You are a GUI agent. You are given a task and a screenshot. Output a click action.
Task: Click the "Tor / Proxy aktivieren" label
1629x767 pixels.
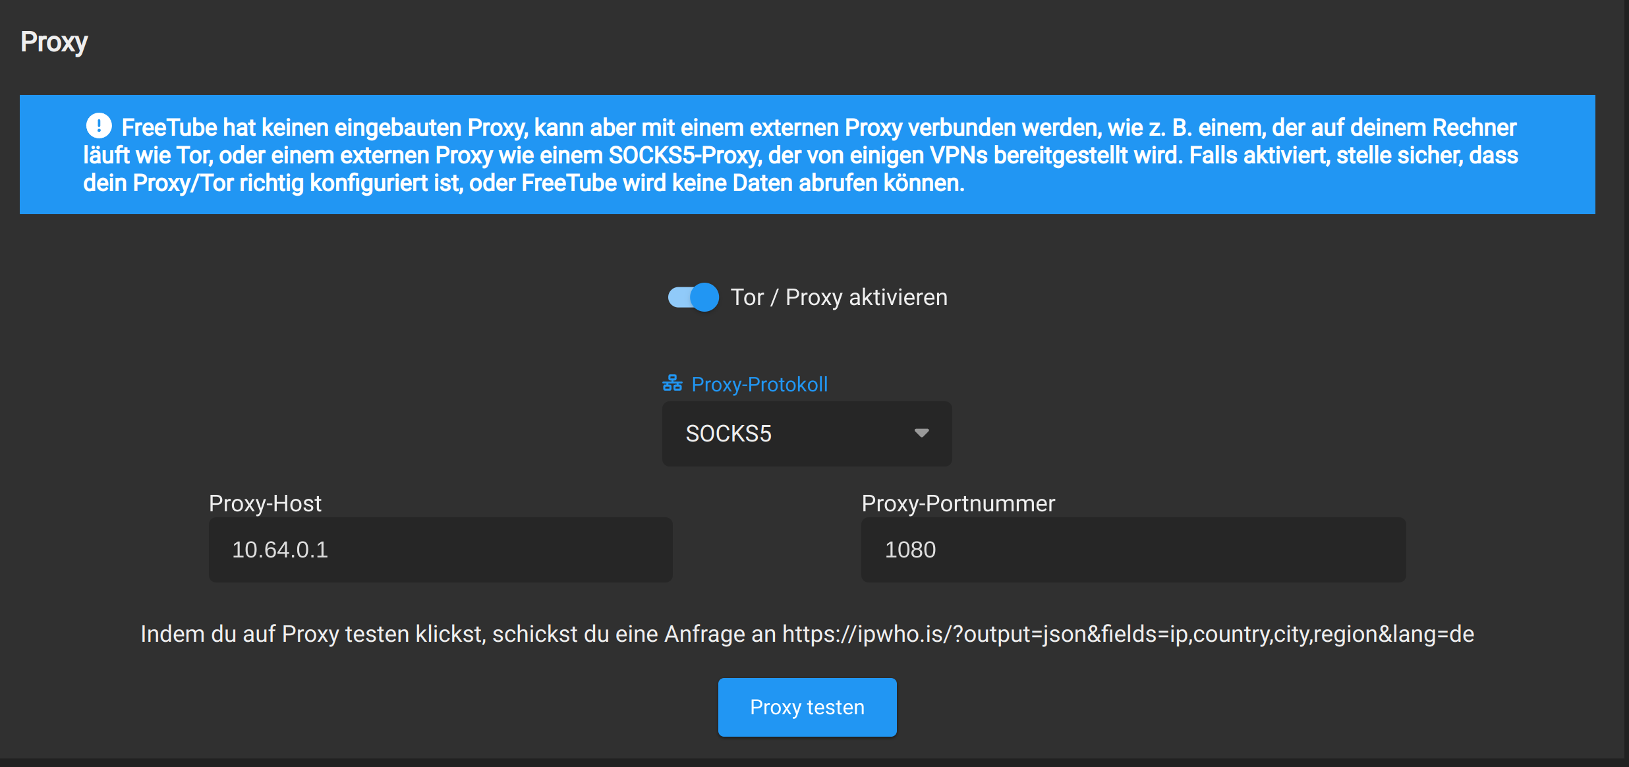(x=838, y=297)
